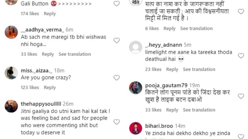See translation under pooja_gautam79's comment

coord(199,110)
